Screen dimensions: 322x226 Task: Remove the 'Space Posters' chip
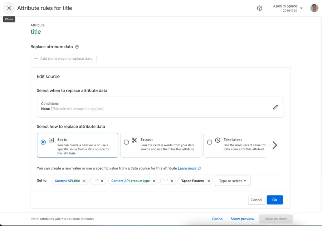click(209, 181)
